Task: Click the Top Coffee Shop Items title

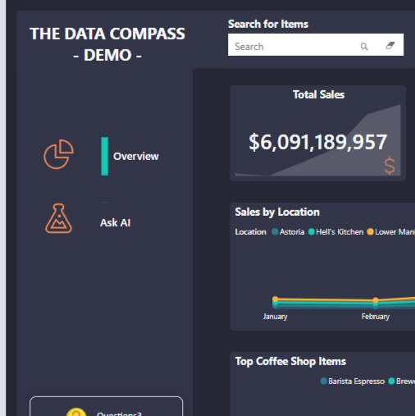Action: [x=290, y=361]
